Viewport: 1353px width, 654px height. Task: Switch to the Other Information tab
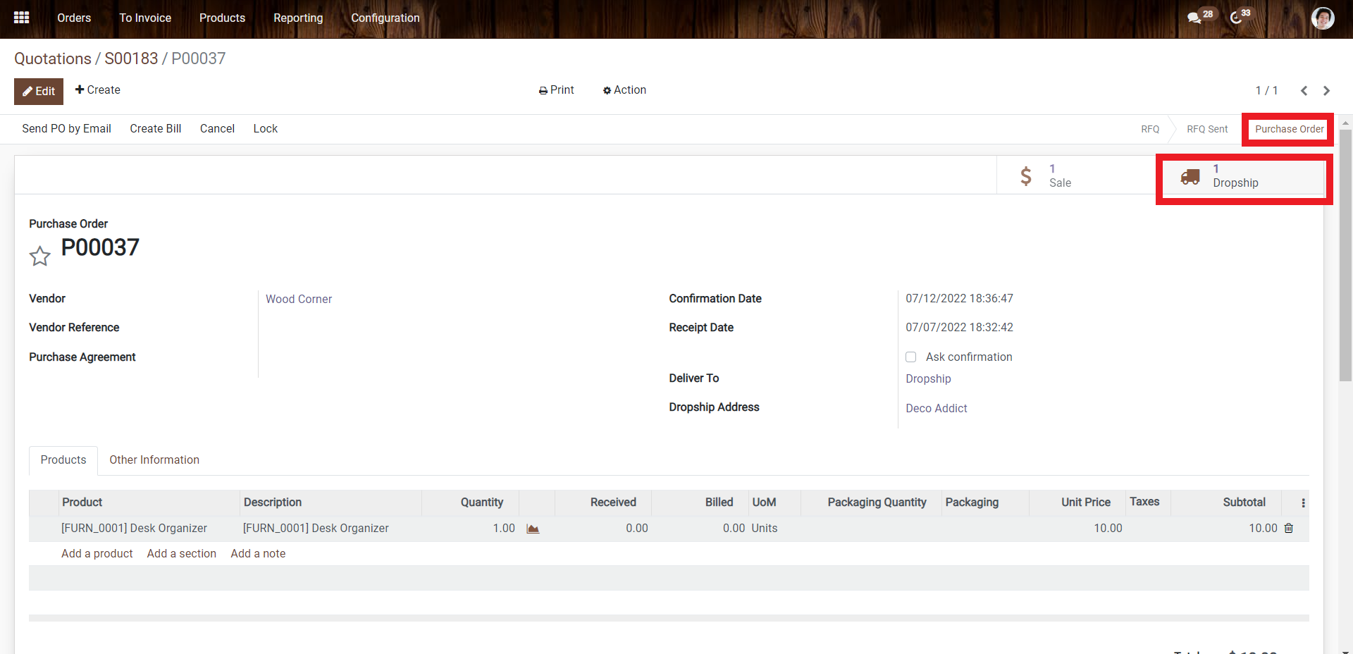point(154,460)
